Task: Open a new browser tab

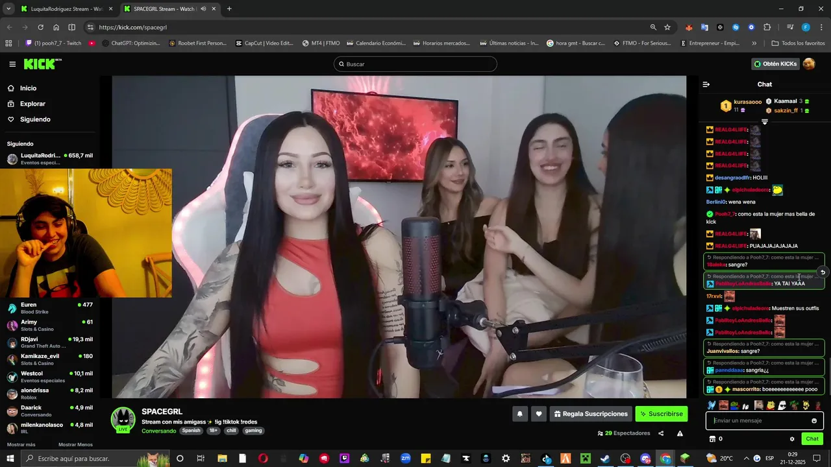Action: point(229,9)
